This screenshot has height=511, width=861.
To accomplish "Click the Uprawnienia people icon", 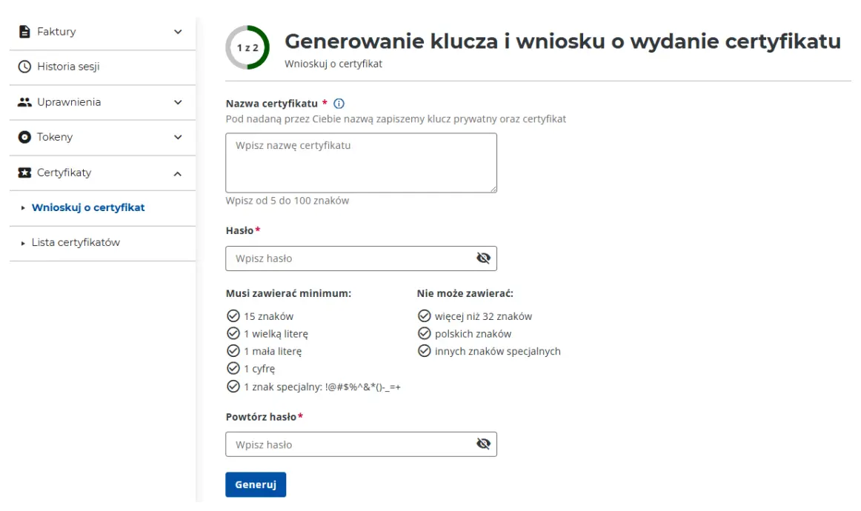I will point(24,102).
